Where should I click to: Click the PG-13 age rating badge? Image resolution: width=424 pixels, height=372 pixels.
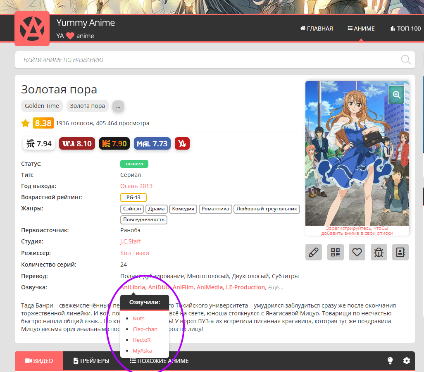tap(133, 198)
